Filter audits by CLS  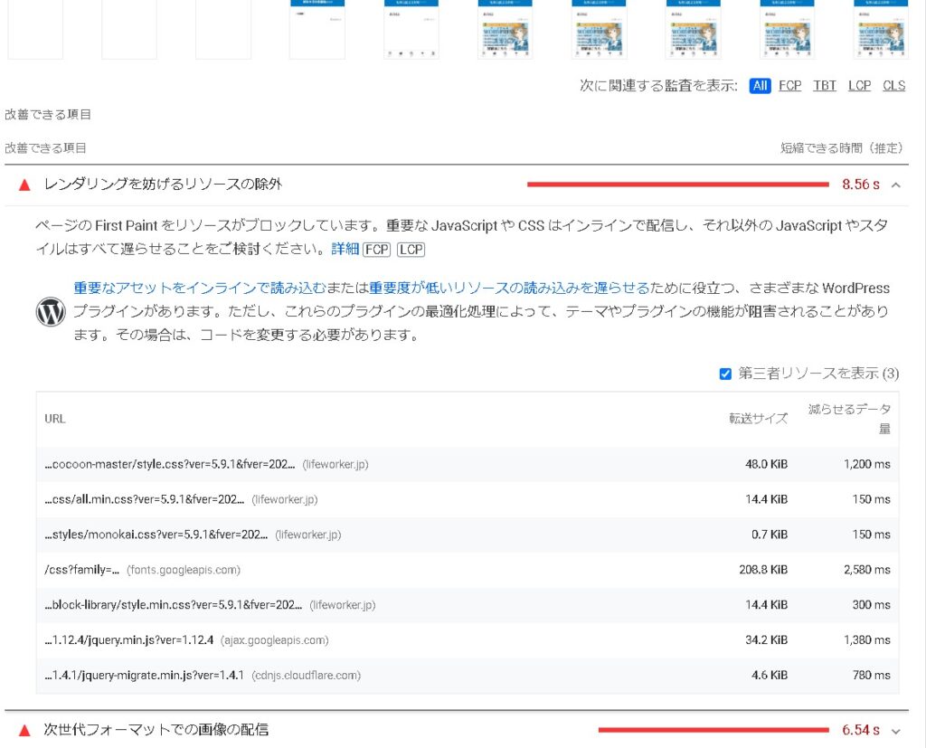pos(893,86)
